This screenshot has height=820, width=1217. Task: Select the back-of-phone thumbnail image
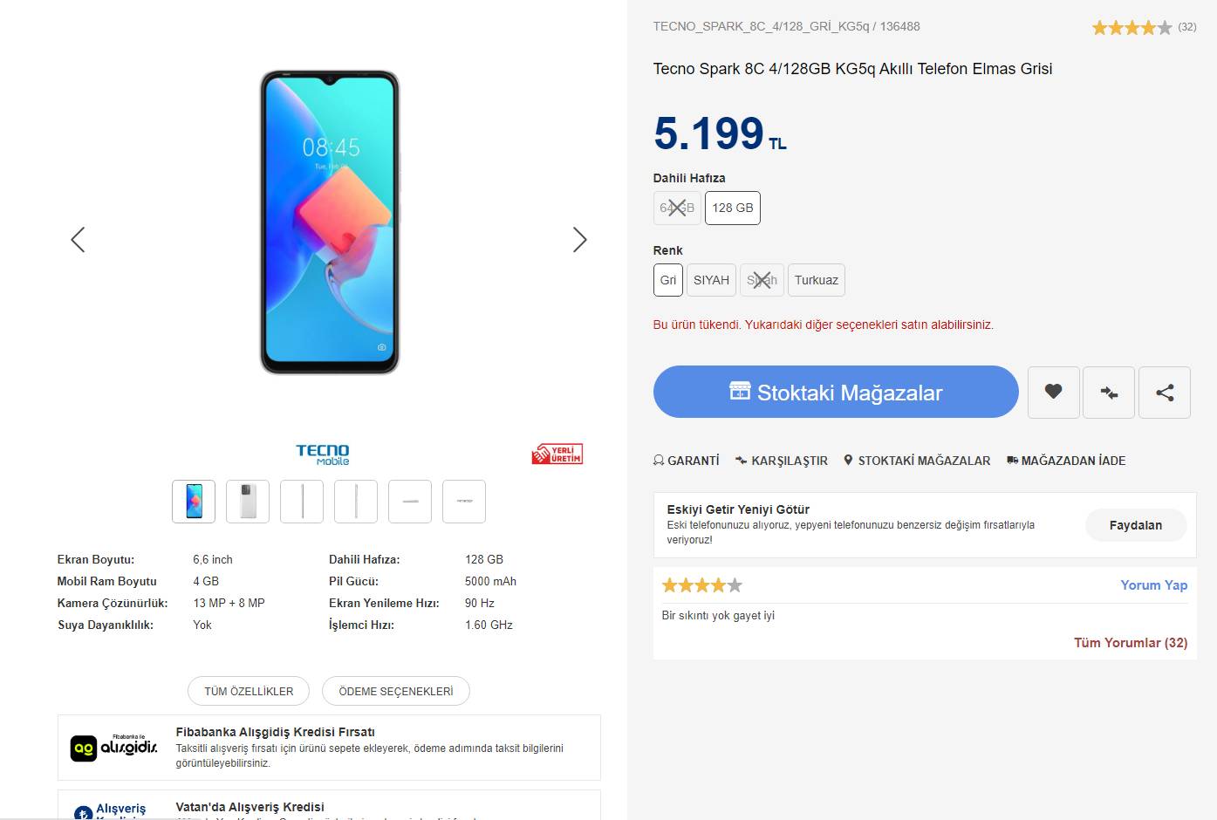point(248,502)
